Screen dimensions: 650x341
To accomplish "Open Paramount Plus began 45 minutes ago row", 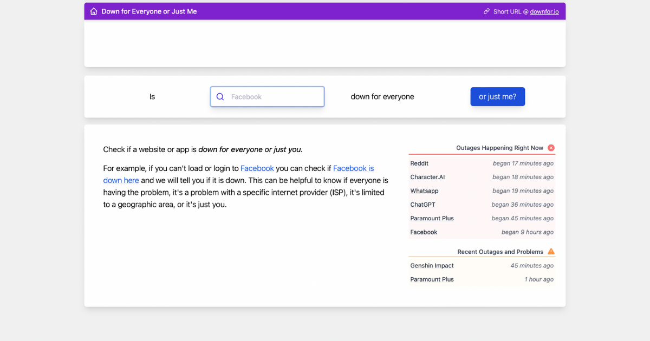I will pyautogui.click(x=482, y=219).
